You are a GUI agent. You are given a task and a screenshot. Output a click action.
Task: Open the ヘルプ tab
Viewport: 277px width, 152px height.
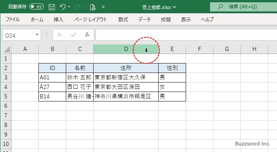(207, 20)
